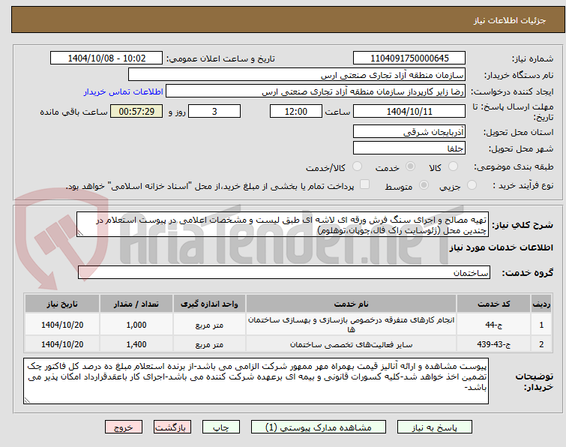Click the متر مربع unit in row 1
The width and height of the screenshot is (566, 447).
point(209,325)
